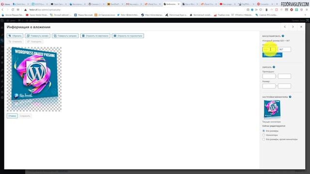This screenshot has height=174, width=310.
Task: Open the speed dial grid icon
Action: click(18, 10)
